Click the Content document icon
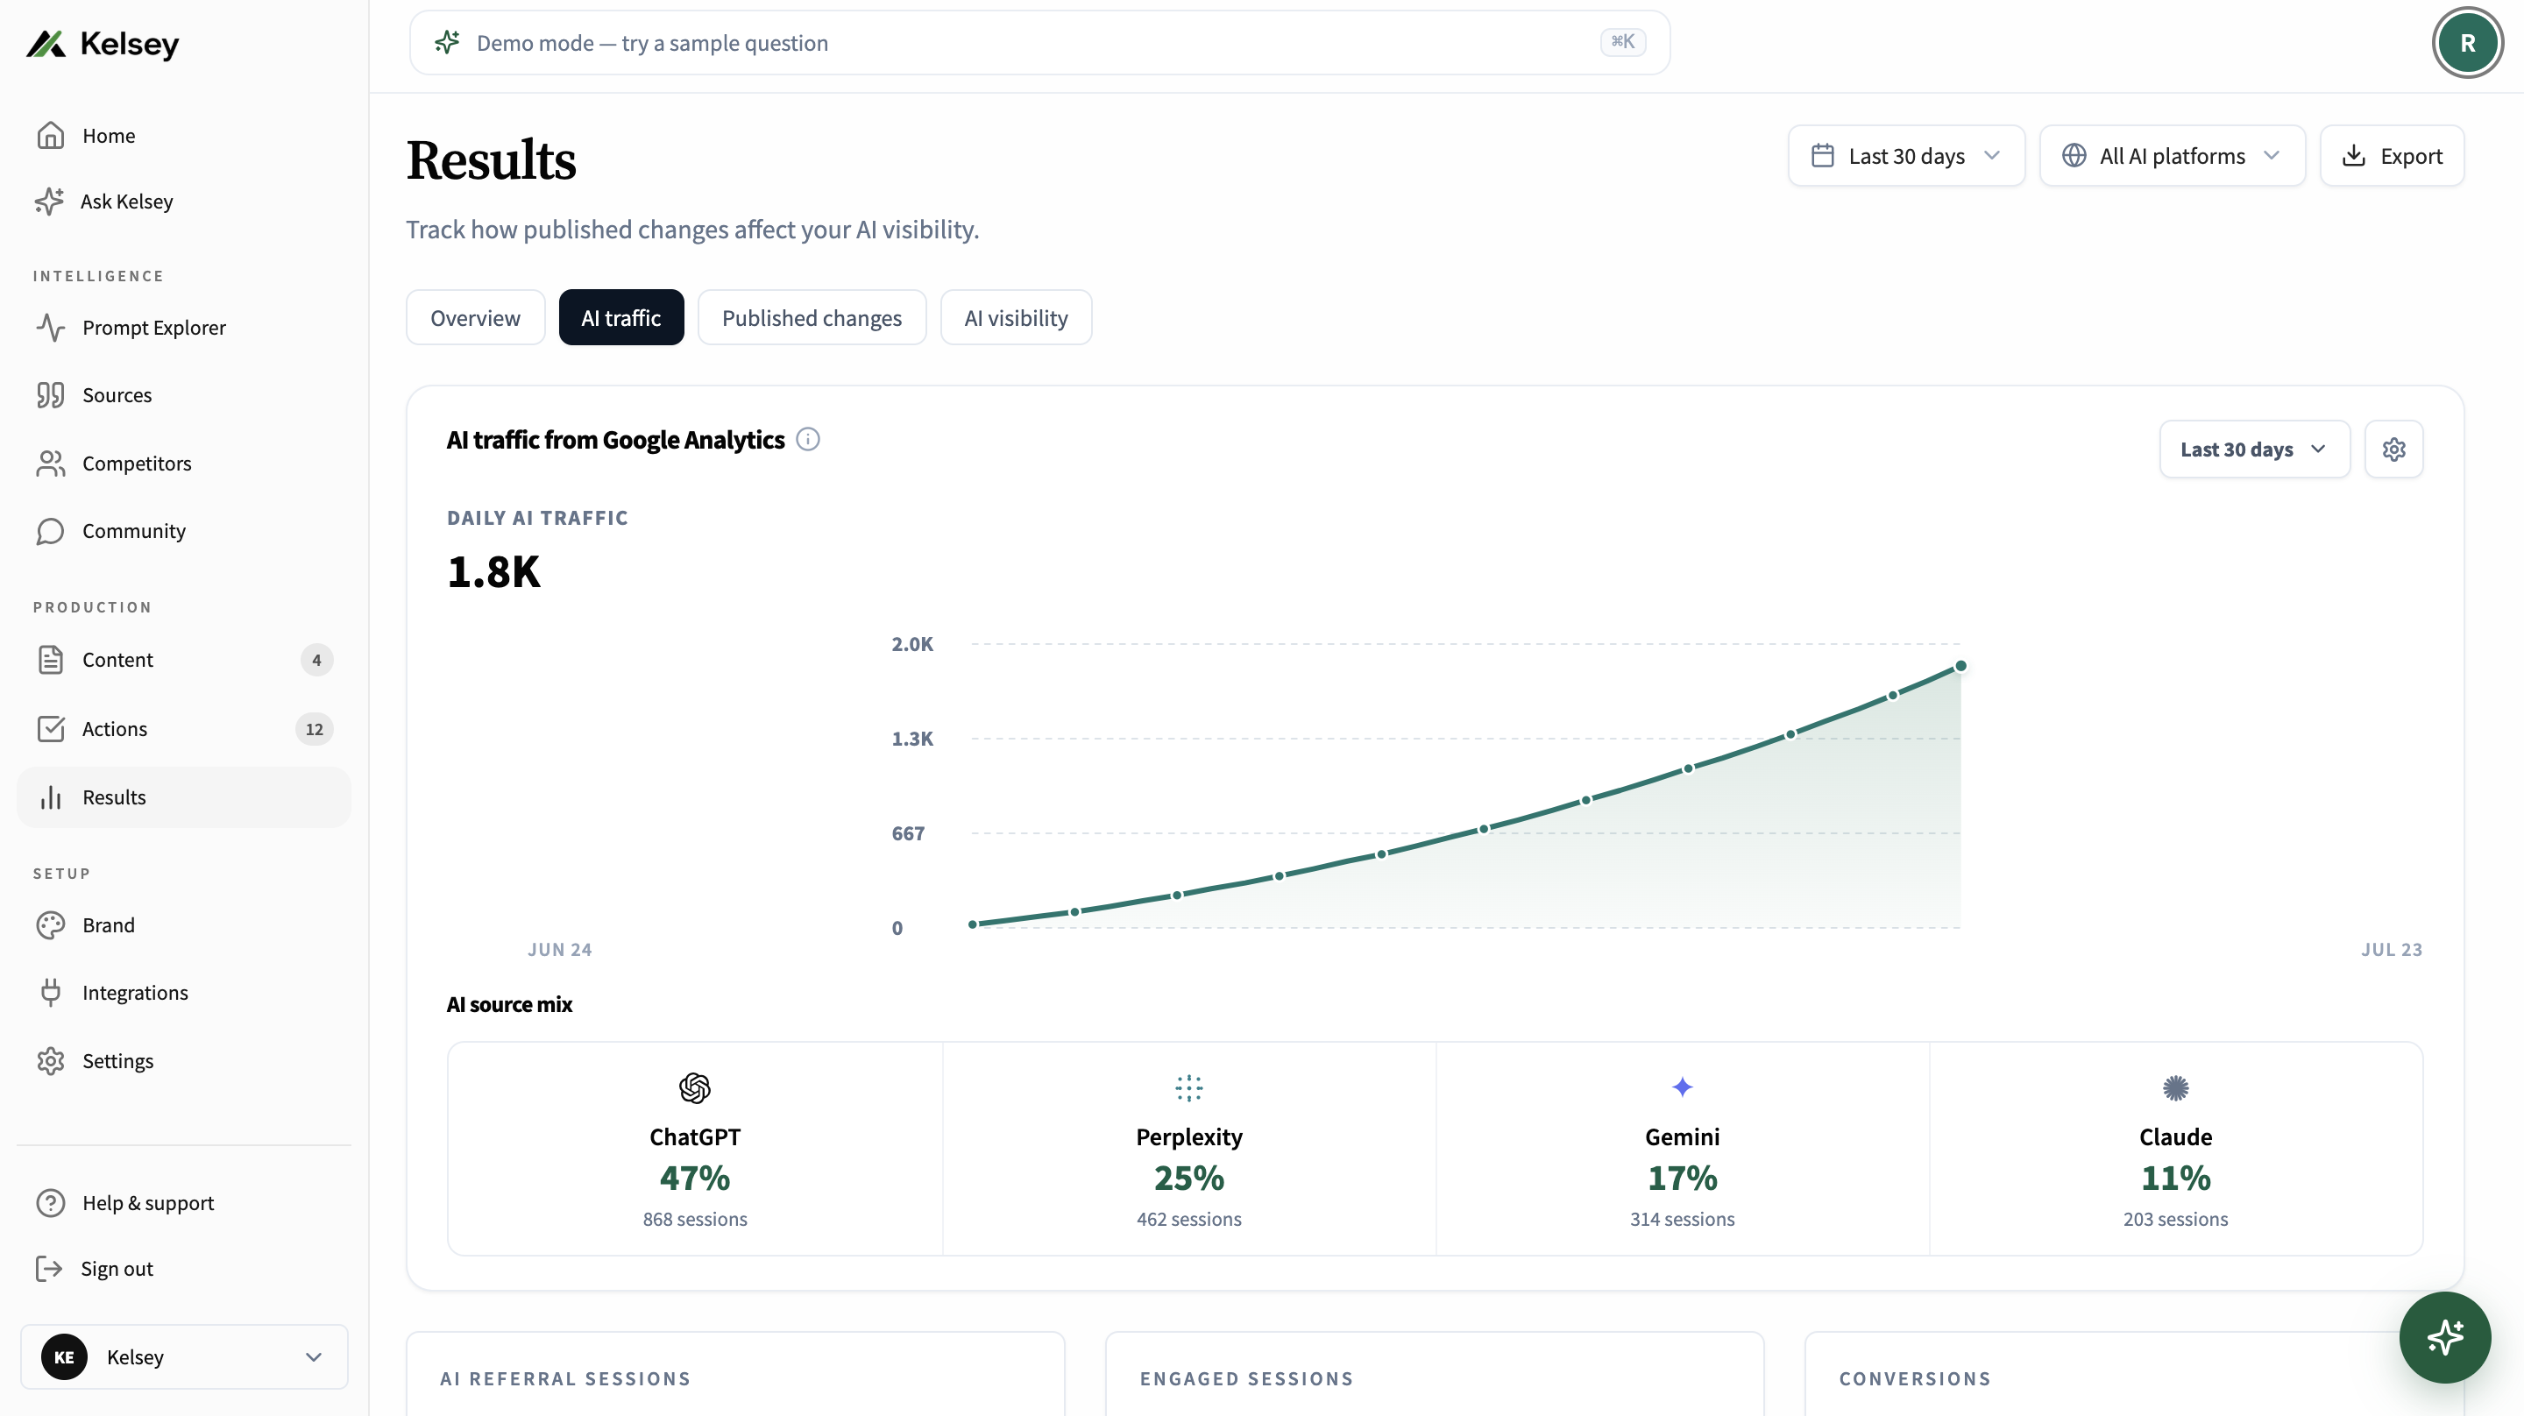The image size is (2524, 1416). pos(50,660)
